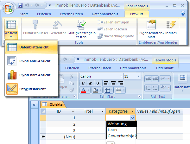190x144 pixels.
Task: Expand the navigation pane with the chevrons
Action: (34, 105)
